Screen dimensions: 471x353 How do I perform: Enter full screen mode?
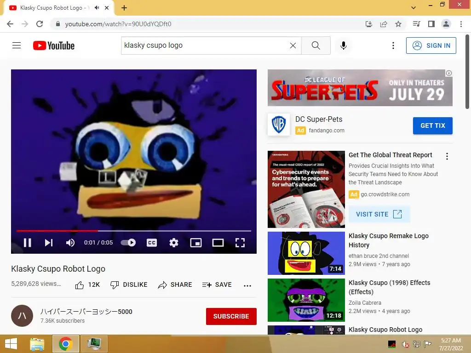coord(240,243)
